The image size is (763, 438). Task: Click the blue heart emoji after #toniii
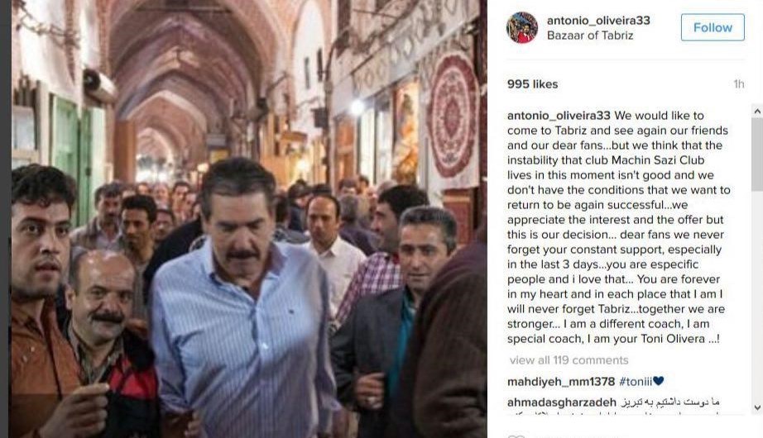pos(659,381)
